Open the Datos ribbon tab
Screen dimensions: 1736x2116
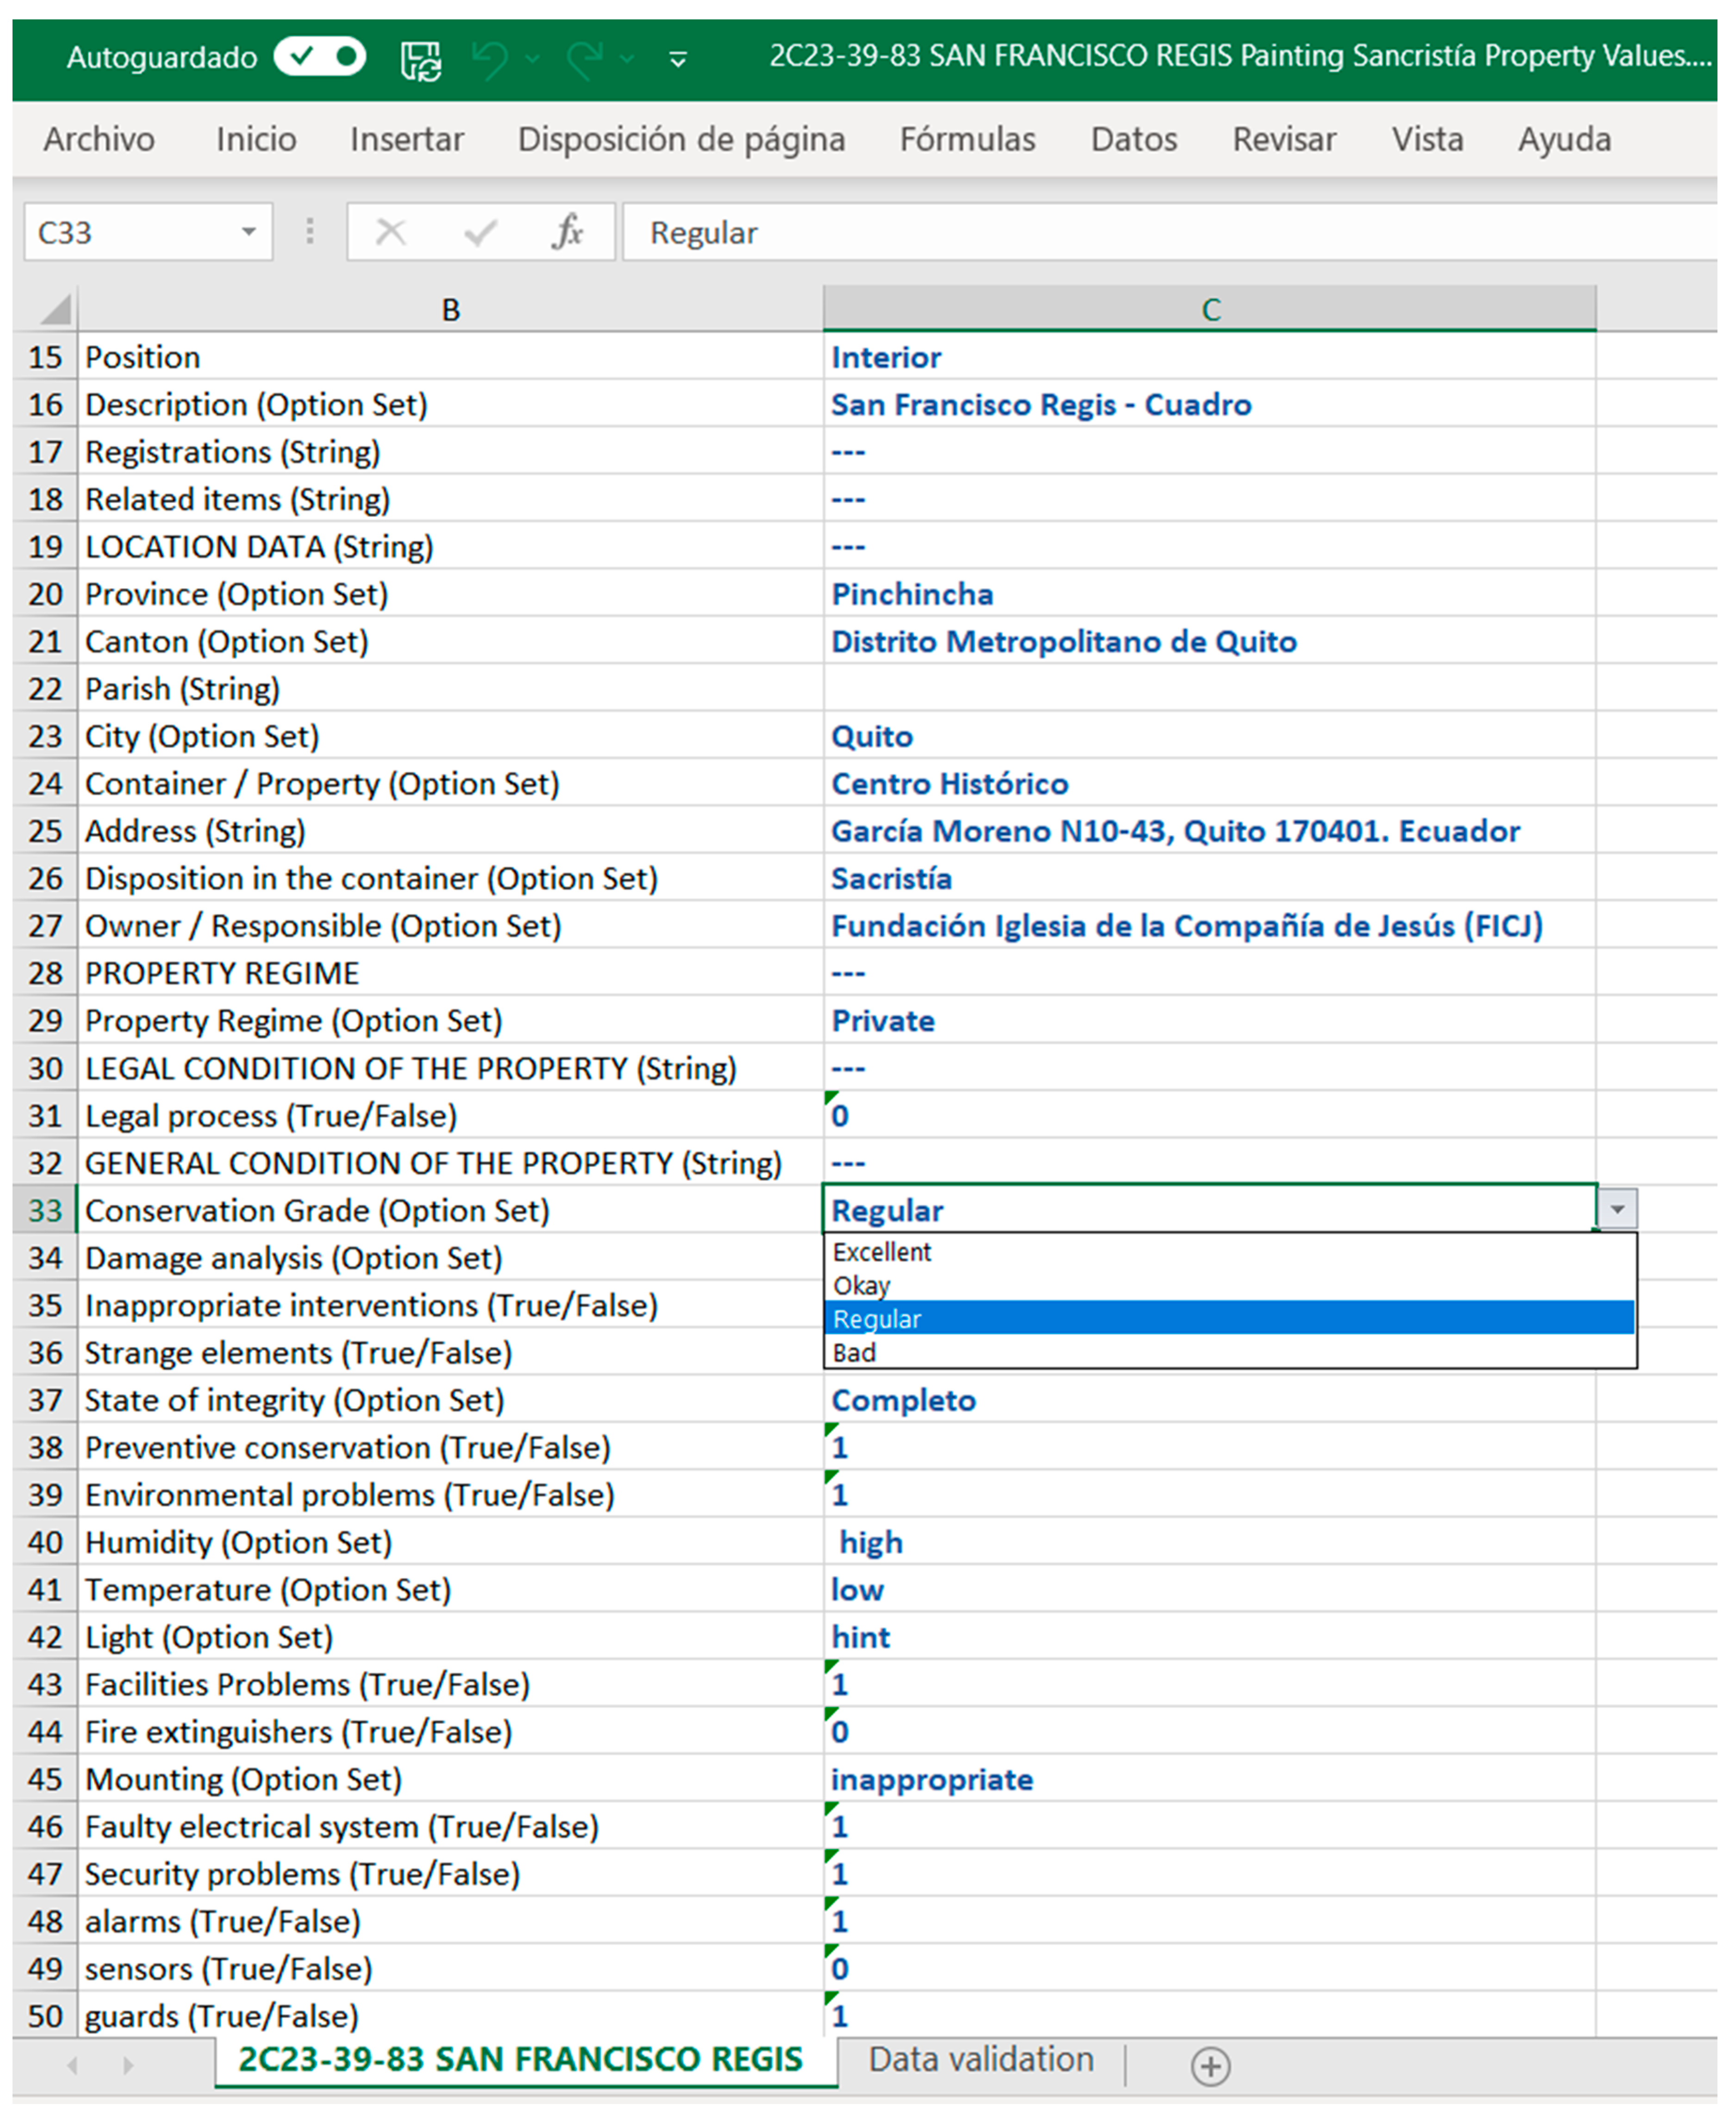pos(1133,139)
